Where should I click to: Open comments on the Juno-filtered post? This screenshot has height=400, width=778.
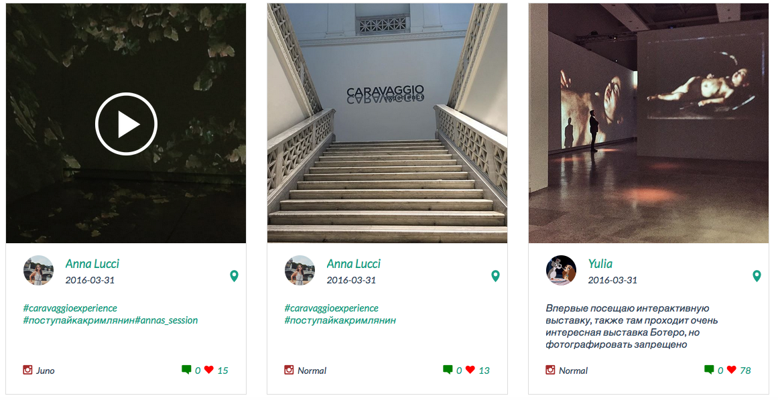click(186, 370)
